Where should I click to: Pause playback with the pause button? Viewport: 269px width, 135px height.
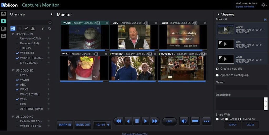[137, 121]
